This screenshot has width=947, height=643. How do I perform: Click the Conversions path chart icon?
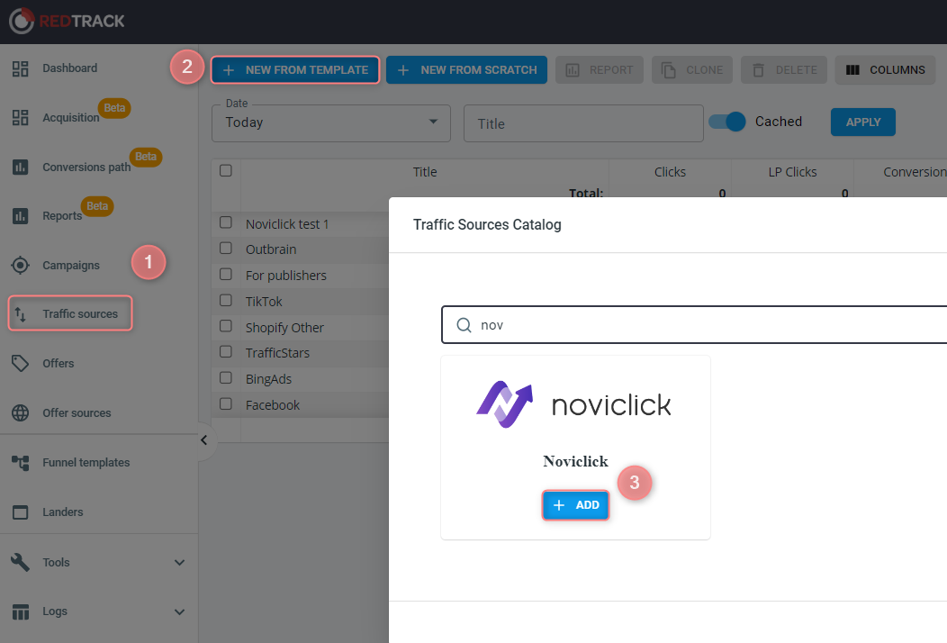(x=21, y=167)
